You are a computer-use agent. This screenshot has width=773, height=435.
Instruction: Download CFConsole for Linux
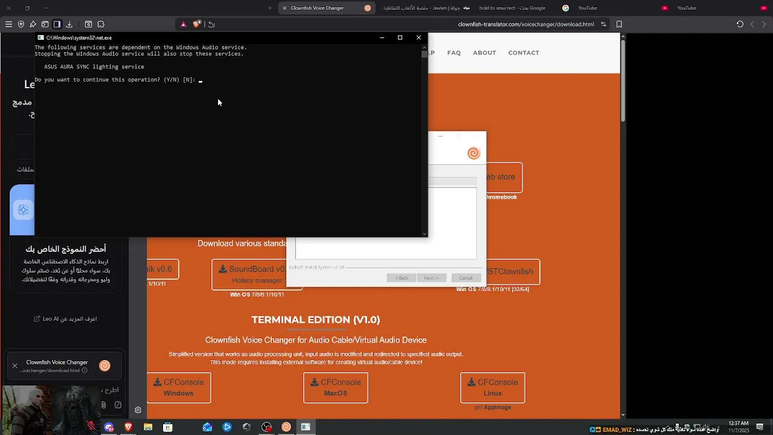493,387
